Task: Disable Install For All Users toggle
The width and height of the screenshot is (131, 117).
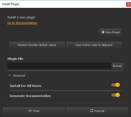Action: click(116, 85)
